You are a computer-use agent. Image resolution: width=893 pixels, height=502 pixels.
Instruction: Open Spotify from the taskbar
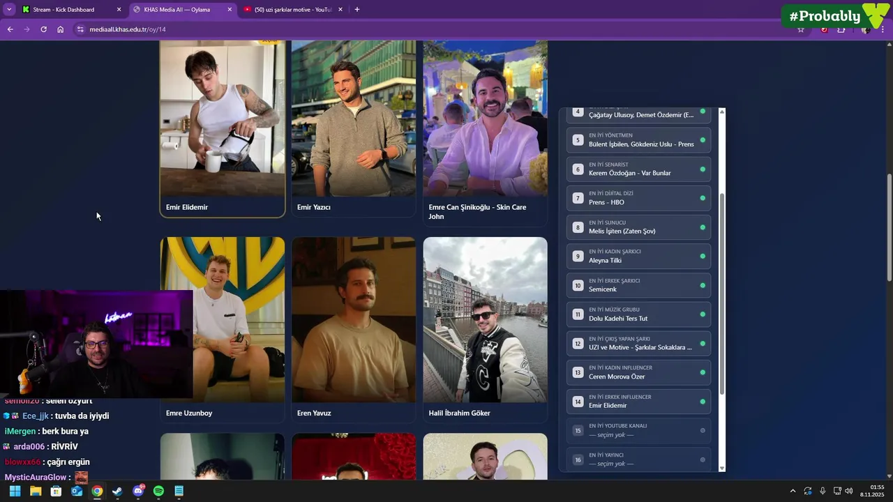click(158, 491)
